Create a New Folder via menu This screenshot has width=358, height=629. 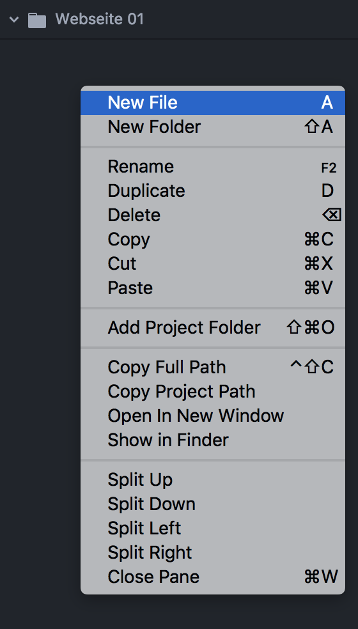(213, 127)
